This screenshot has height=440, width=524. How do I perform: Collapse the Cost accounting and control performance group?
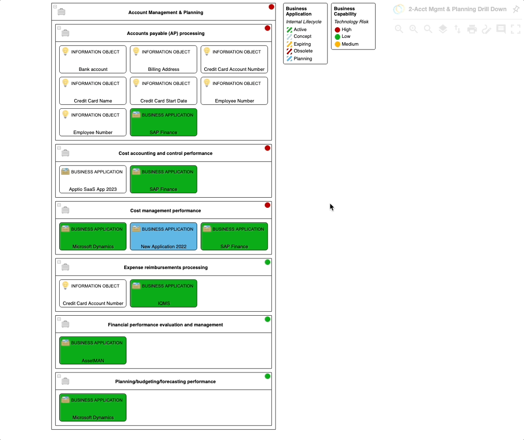click(59, 148)
